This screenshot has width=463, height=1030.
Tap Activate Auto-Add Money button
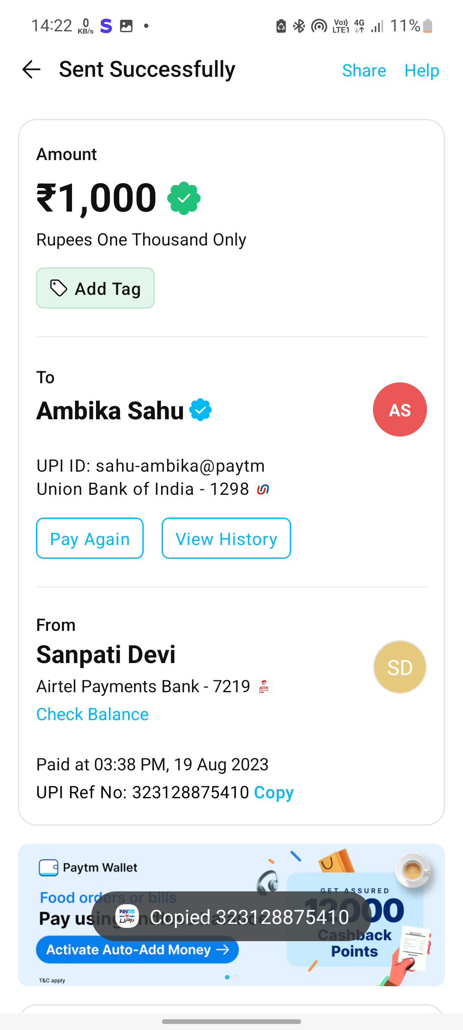point(137,950)
